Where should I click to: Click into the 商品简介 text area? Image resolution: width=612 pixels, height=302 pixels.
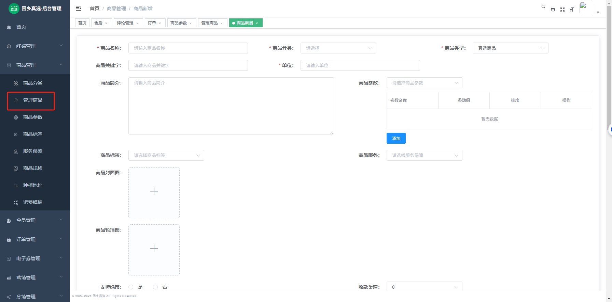coord(231,106)
